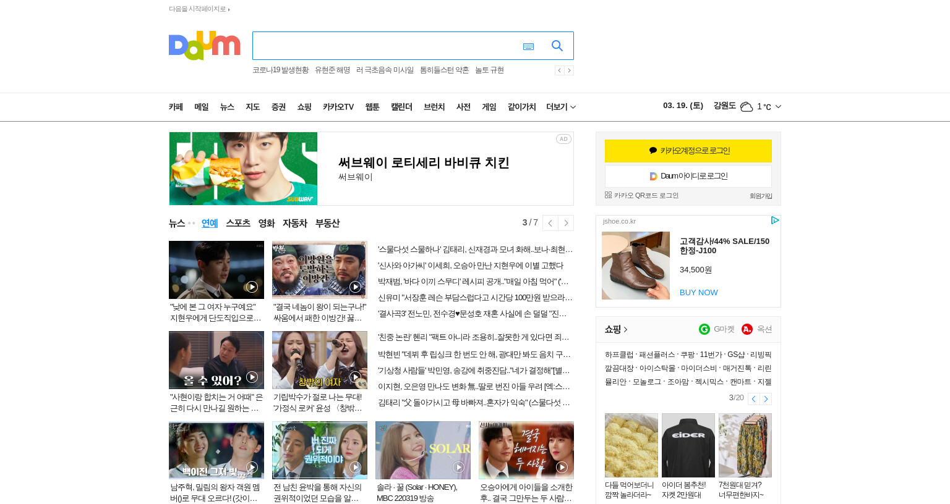The height and width of the screenshot is (504, 950).
Task: Play the '오승아에게 아이들을' video thumbnail
Action: (x=526, y=450)
